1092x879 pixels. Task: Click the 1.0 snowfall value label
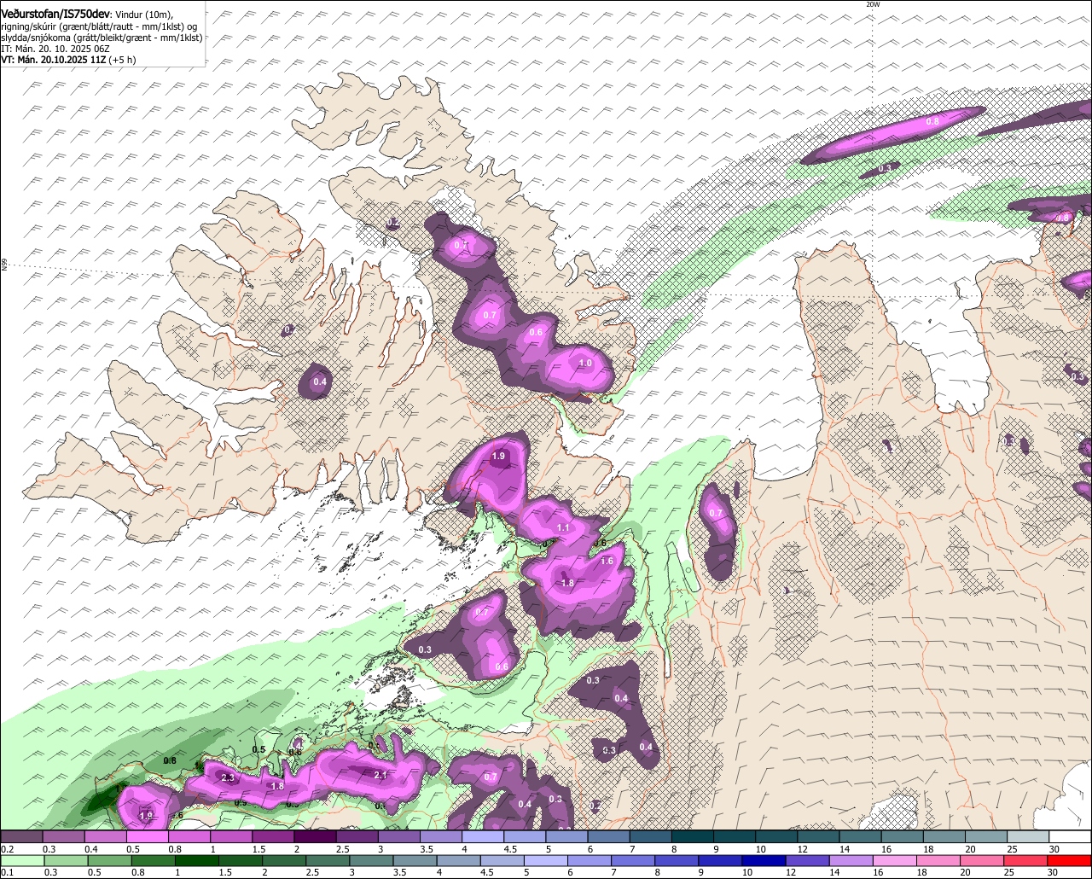585,364
